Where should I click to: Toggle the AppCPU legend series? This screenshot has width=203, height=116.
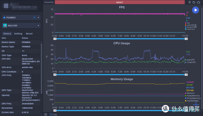(x=190, y=60)
